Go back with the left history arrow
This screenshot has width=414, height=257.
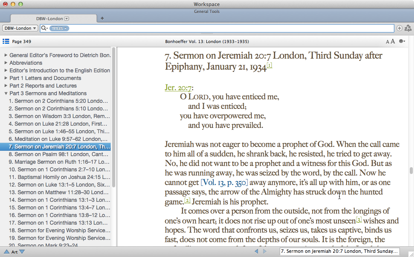click(x=256, y=251)
